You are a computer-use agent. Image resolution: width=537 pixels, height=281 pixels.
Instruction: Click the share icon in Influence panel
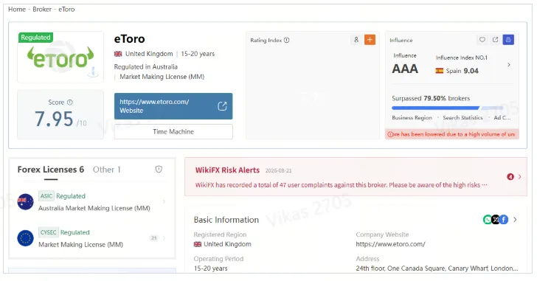[x=495, y=40]
